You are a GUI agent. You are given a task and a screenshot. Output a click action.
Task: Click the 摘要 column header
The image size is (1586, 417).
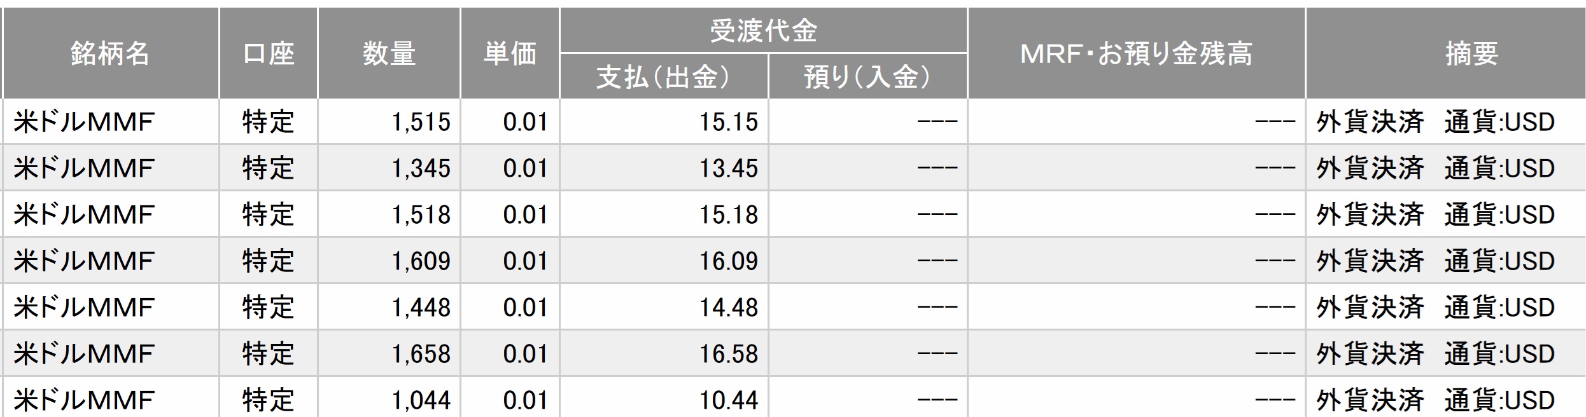tap(1471, 53)
